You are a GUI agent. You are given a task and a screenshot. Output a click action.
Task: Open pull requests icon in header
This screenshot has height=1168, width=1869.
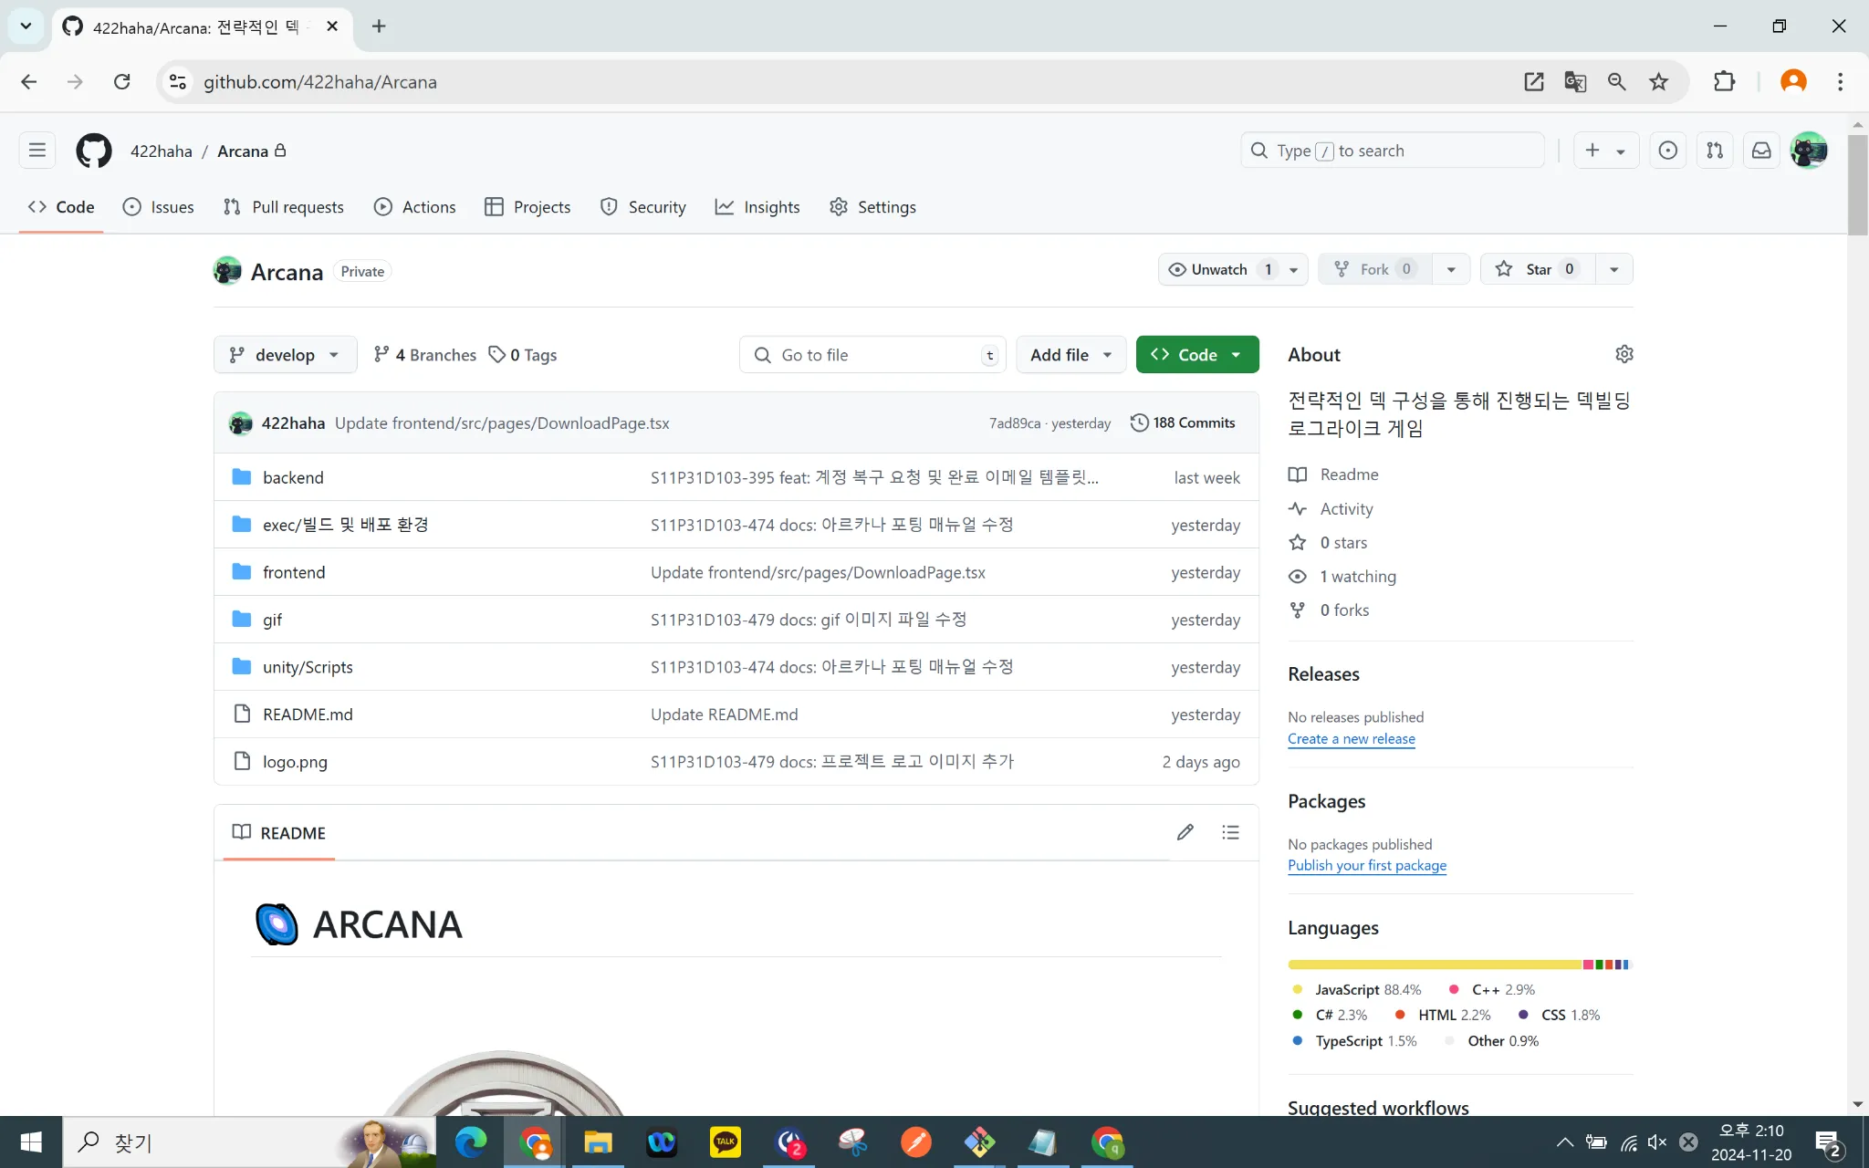[x=1715, y=151]
